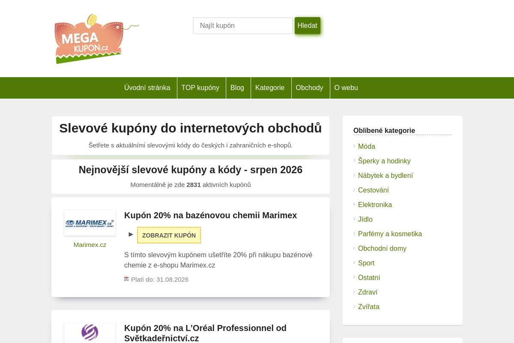Click Nejnovější slevové kupóny a kódy heading
Image resolution: width=514 pixels, height=343 pixels.
pos(191,170)
